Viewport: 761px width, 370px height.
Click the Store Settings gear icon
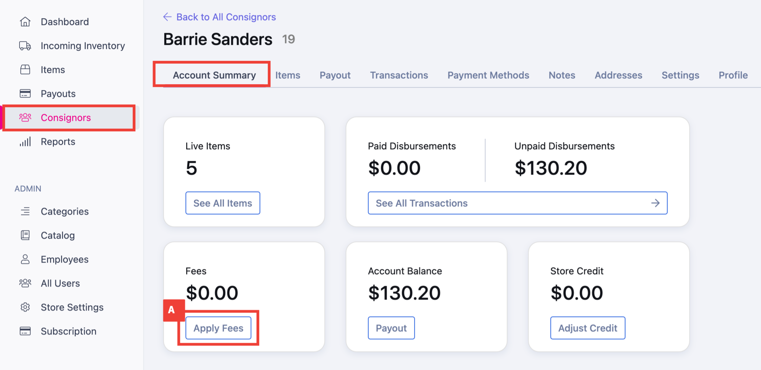point(25,307)
